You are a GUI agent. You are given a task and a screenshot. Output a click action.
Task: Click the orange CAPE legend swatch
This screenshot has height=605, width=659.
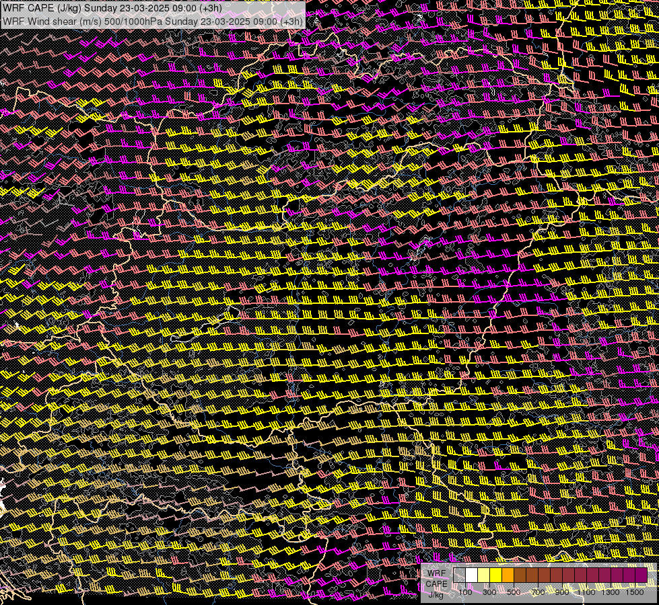pos(508,575)
